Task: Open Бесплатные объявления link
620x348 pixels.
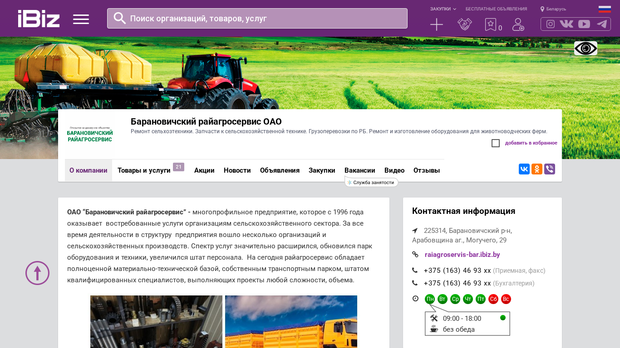Action: (x=496, y=9)
